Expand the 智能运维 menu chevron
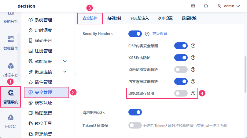Screen dimensions: 247x138 (65, 61)
